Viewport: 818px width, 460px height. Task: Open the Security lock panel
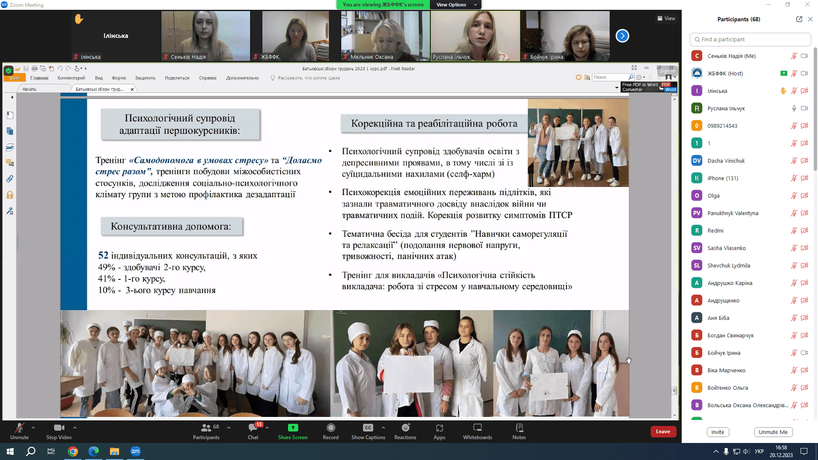click(x=10, y=195)
